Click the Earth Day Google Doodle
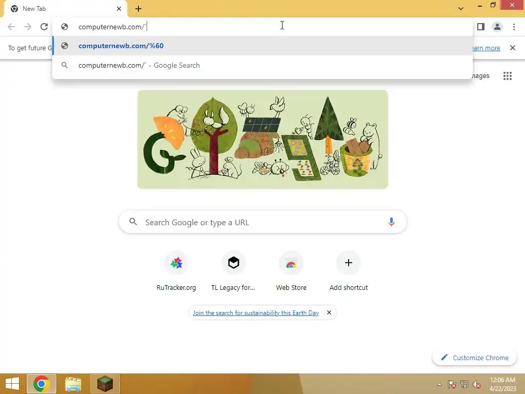Image resolution: width=525 pixels, height=394 pixels. (262, 140)
